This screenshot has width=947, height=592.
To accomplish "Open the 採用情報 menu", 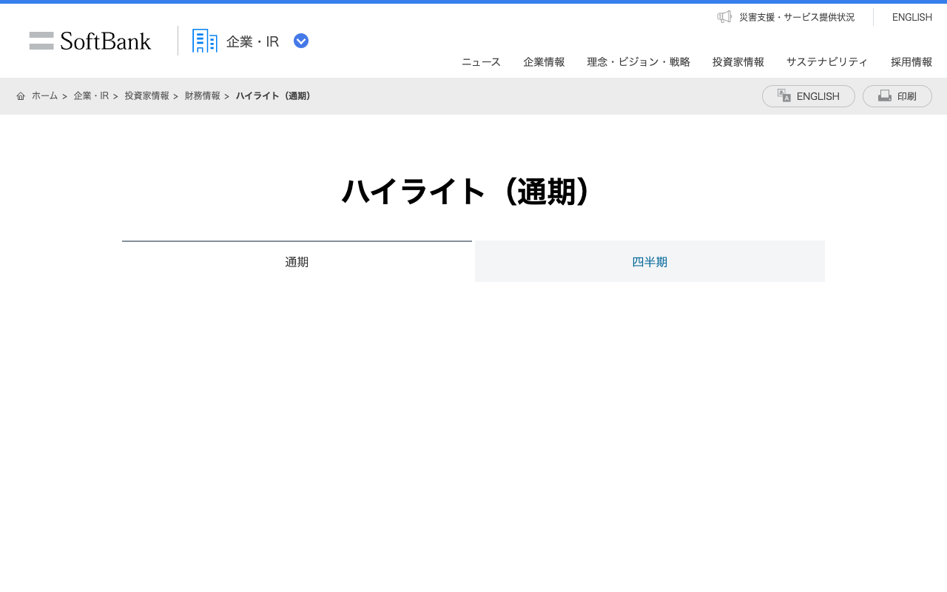I will click(x=911, y=62).
